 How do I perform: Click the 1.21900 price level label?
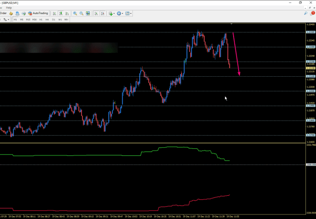310,105
